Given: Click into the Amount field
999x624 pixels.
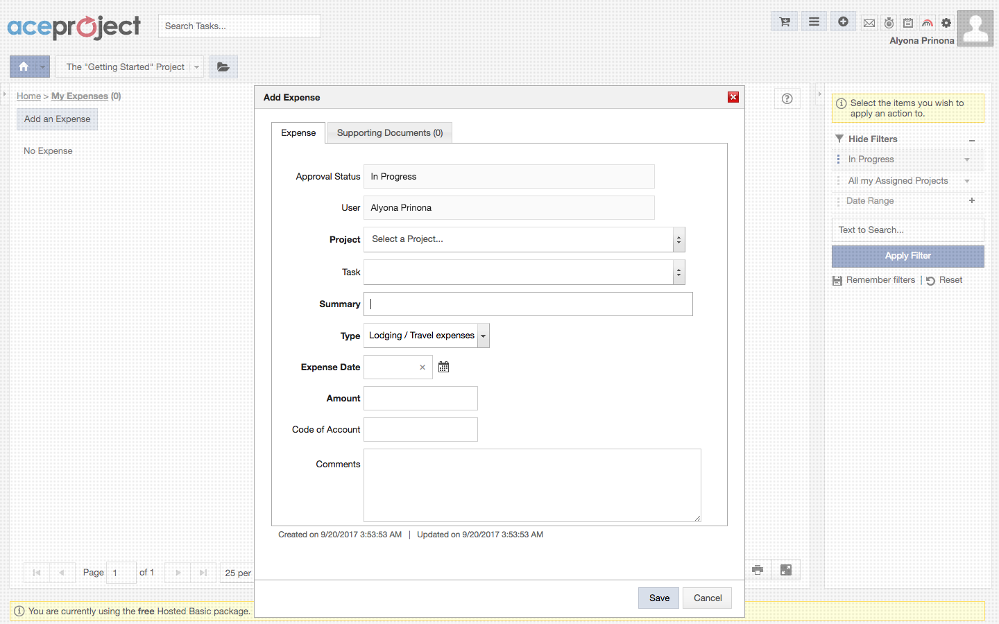Looking at the screenshot, I should [420, 399].
